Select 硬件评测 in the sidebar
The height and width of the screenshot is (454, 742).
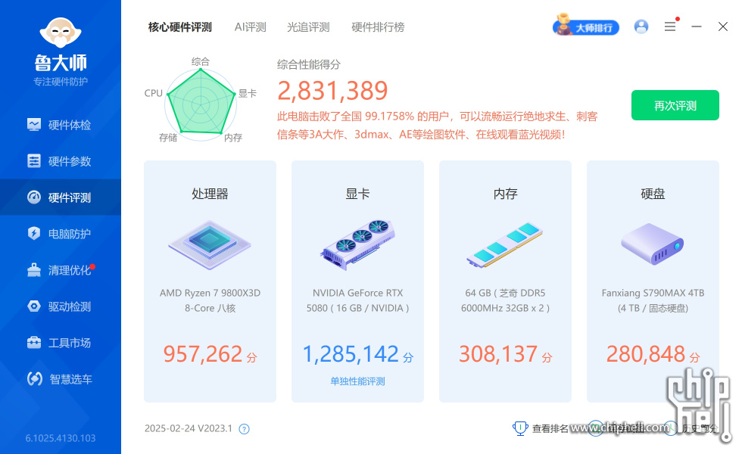60,197
